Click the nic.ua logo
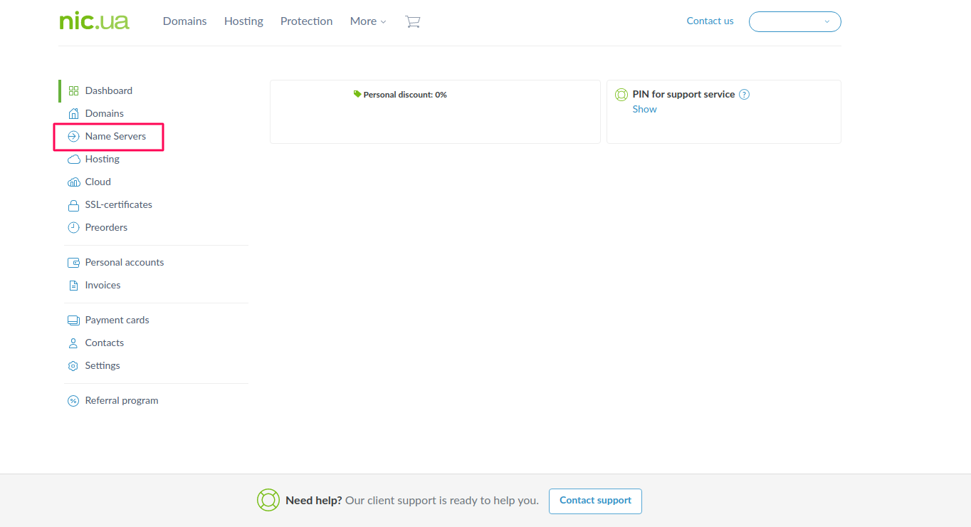This screenshot has width=971, height=527. pos(94,21)
